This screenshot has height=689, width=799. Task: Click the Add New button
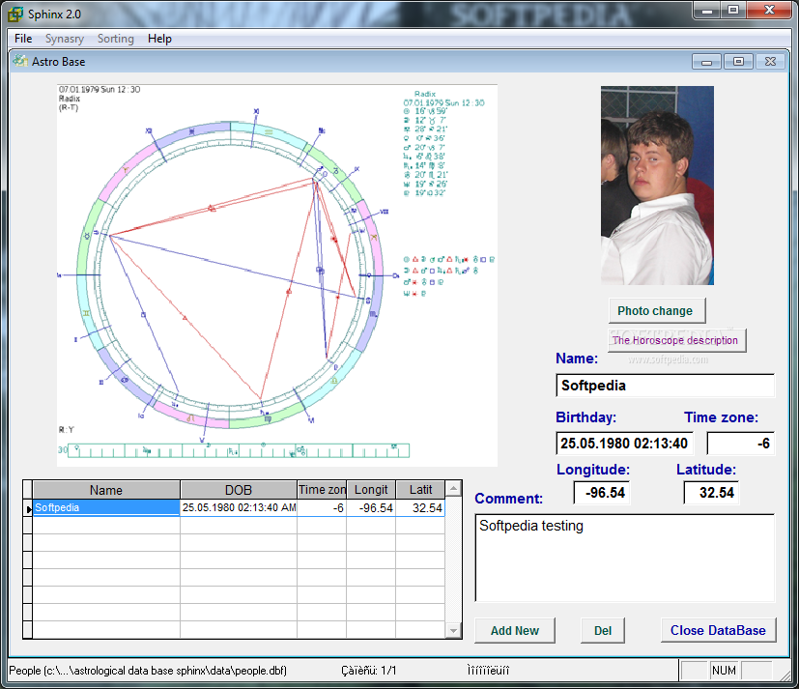(515, 630)
